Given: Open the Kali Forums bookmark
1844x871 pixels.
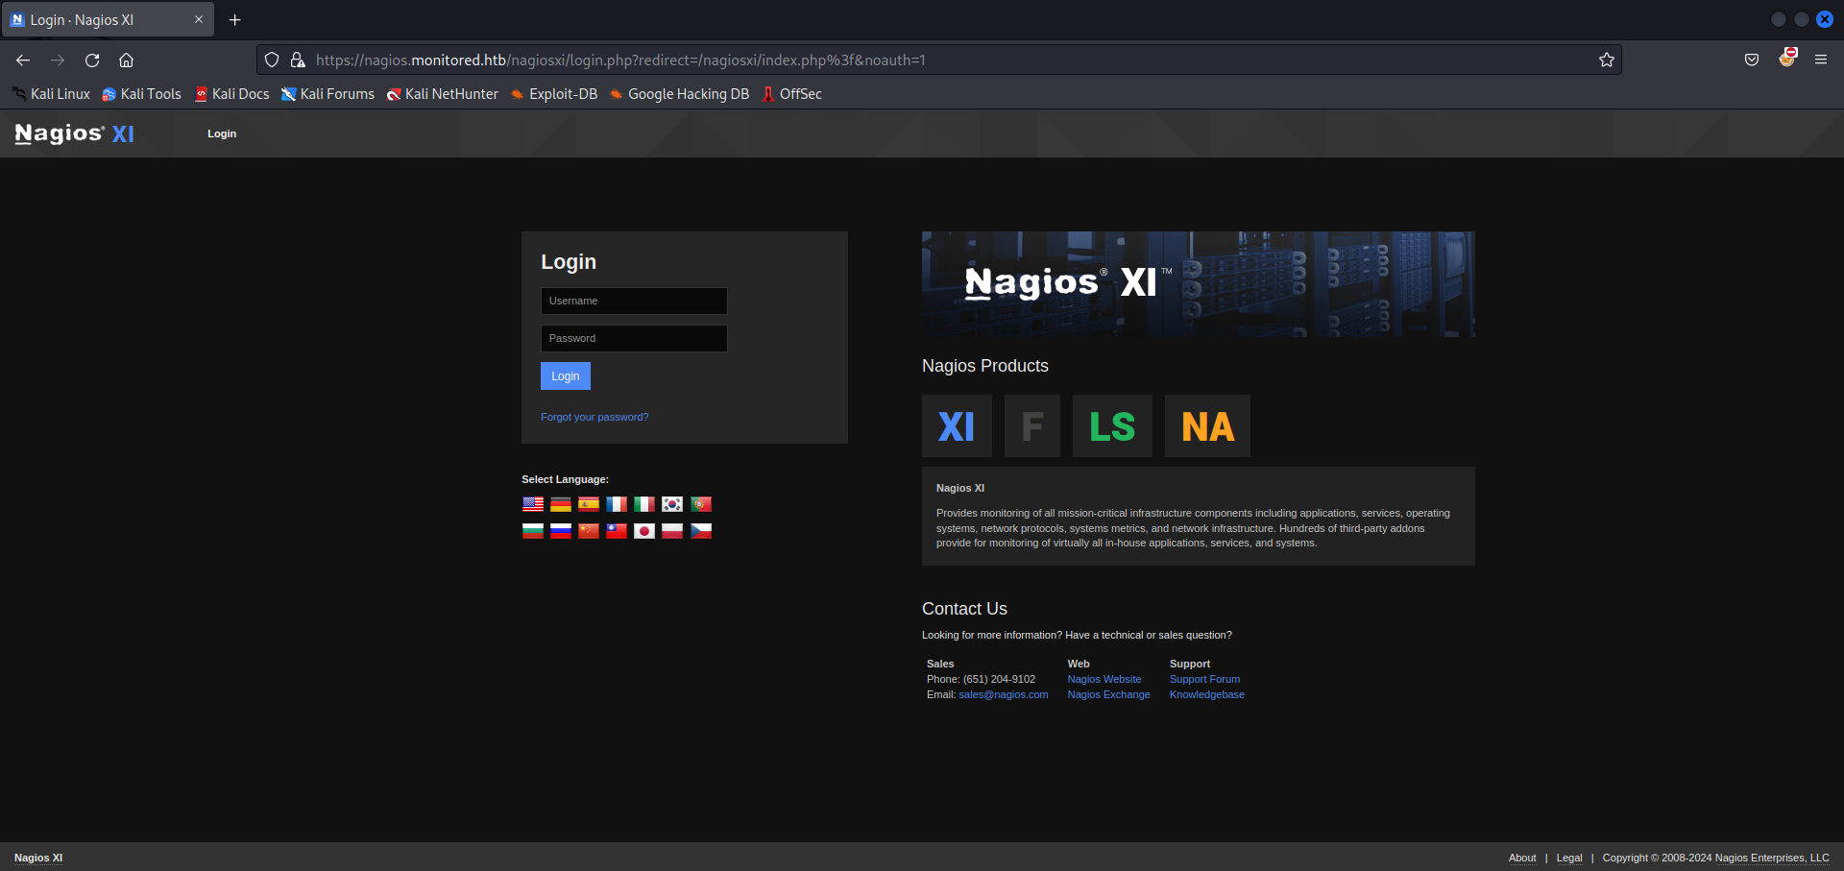Looking at the screenshot, I should [328, 94].
